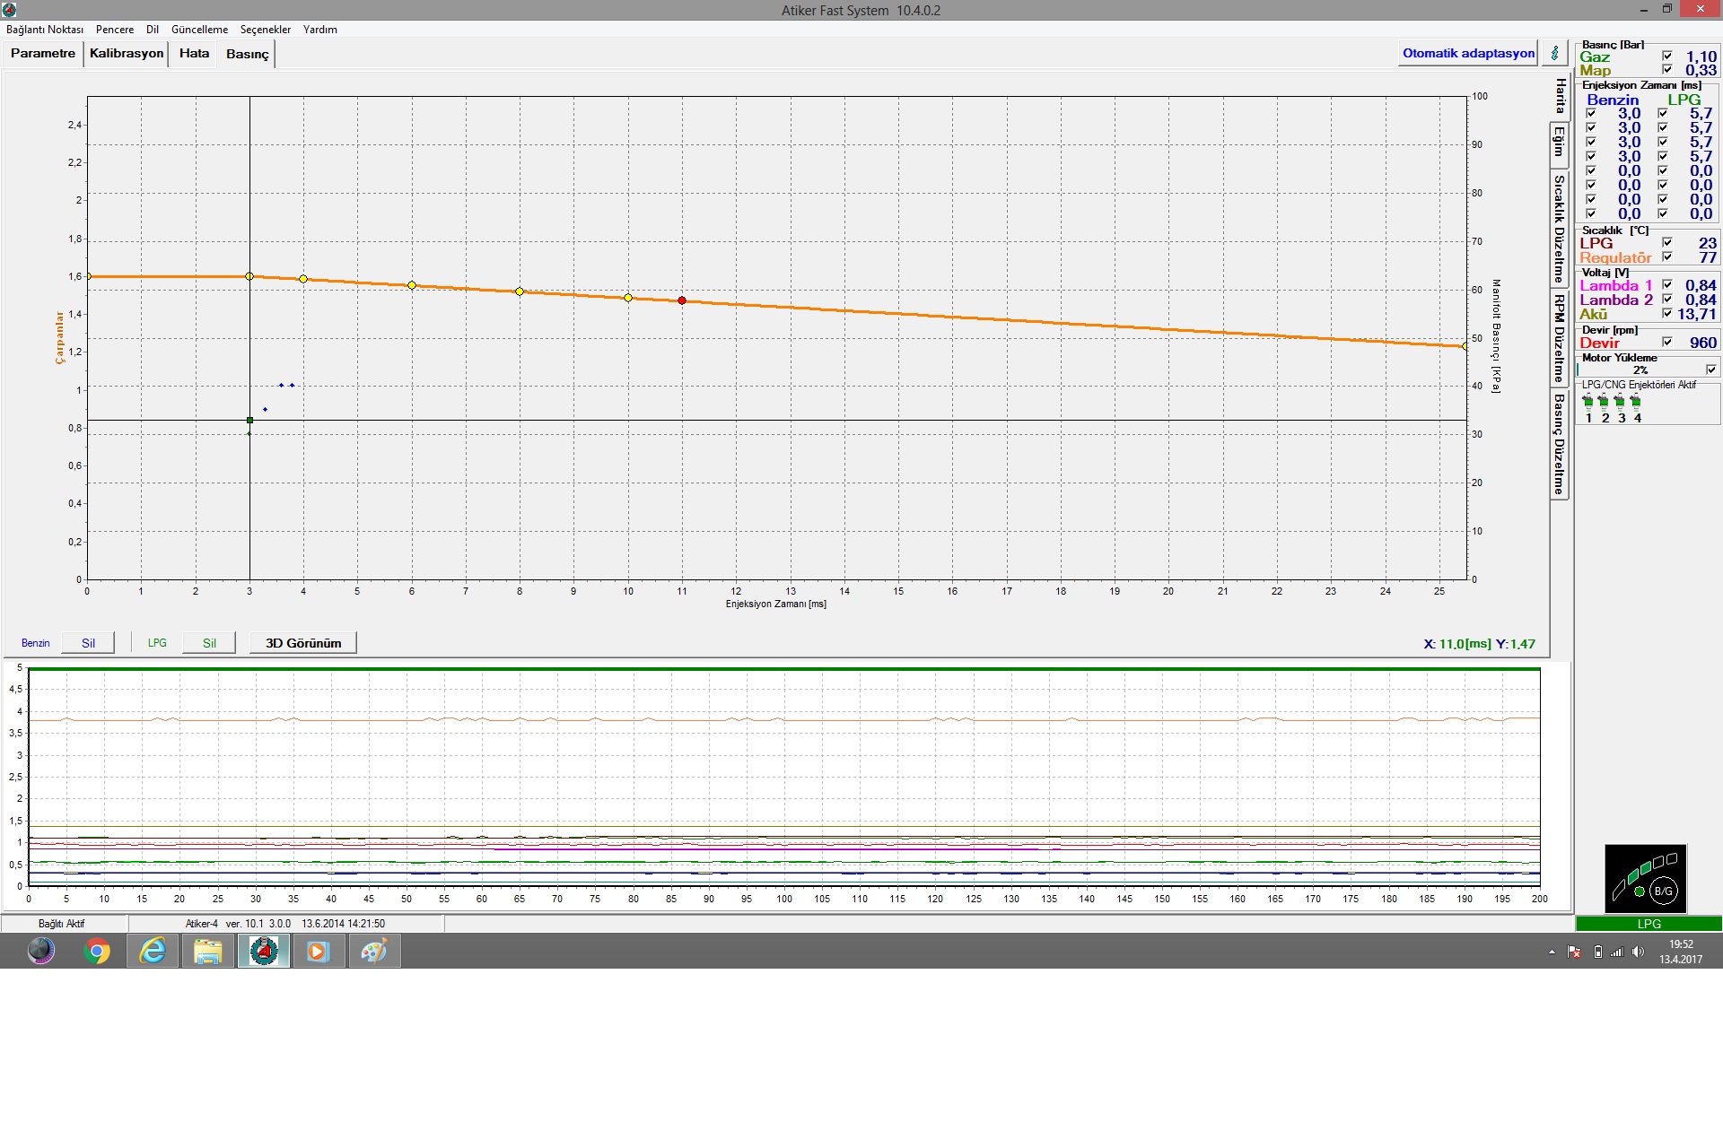Click LPG injector 3 icon
The height and width of the screenshot is (1148, 1723).
(x=1620, y=402)
